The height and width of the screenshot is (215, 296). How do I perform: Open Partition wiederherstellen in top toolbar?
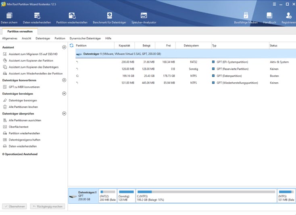[x=72, y=18]
